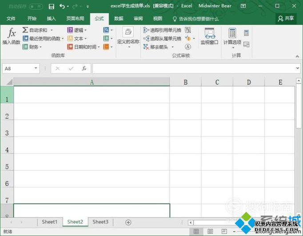Select column B header
The width and height of the screenshot is (303, 236).
[186, 82]
